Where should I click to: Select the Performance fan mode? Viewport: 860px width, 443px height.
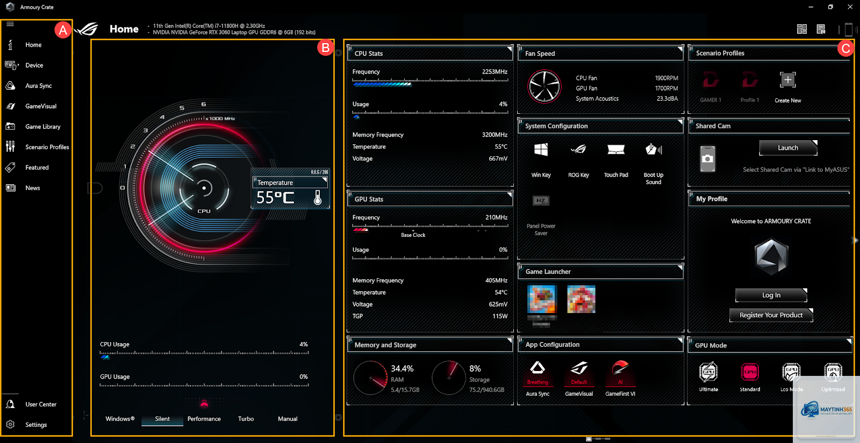[x=204, y=419]
